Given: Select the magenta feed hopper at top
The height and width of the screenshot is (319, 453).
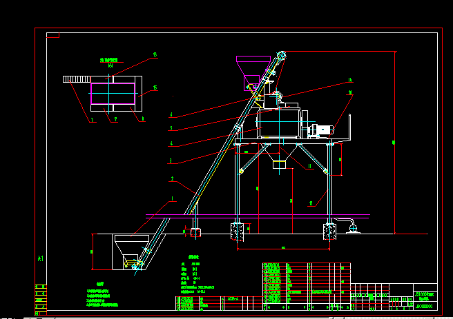Looking at the screenshot, I should coord(253,72).
